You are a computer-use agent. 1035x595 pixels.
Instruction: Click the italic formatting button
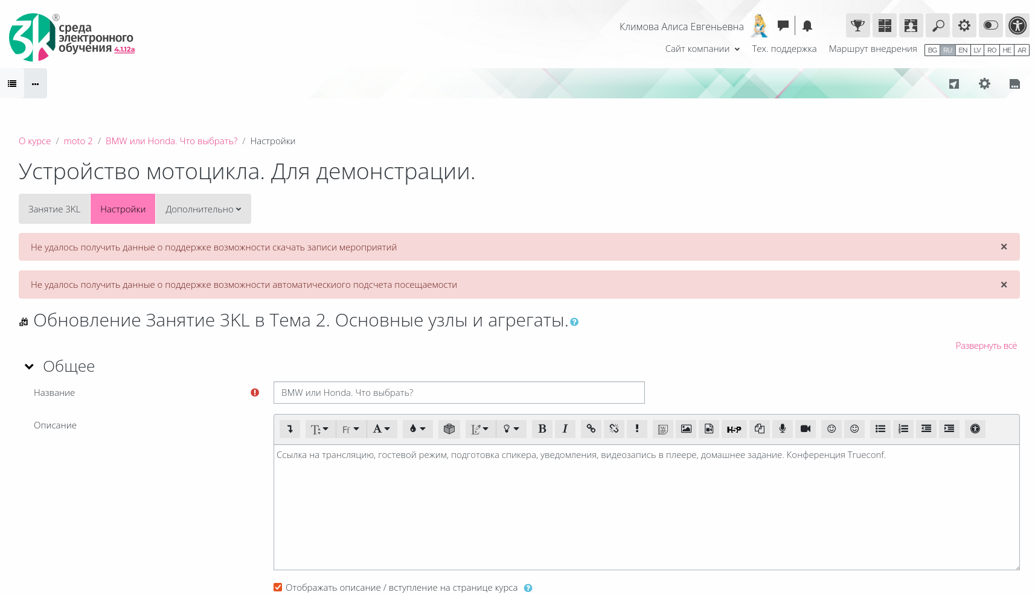(x=565, y=428)
